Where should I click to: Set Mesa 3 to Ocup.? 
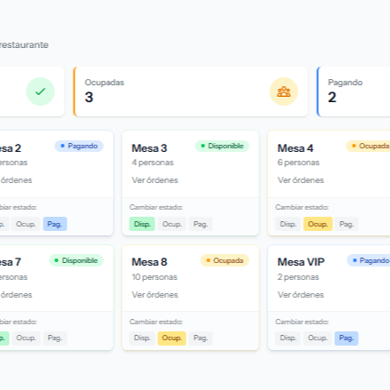(171, 224)
